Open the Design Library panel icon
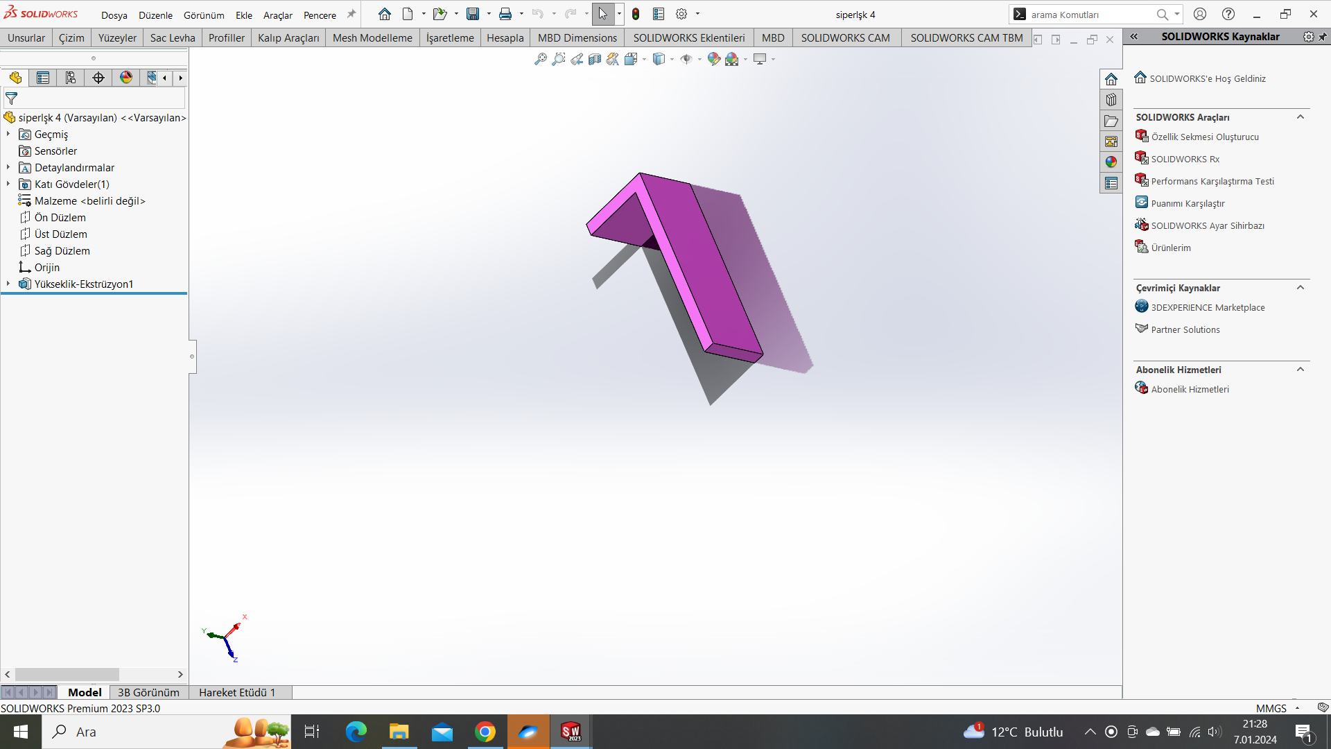Viewport: 1331px width, 749px height. (1111, 100)
